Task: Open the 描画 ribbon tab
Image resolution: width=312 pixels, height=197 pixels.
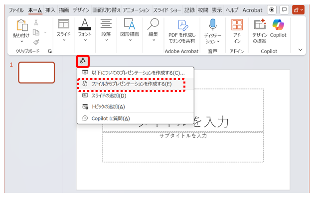Action: pos(64,10)
